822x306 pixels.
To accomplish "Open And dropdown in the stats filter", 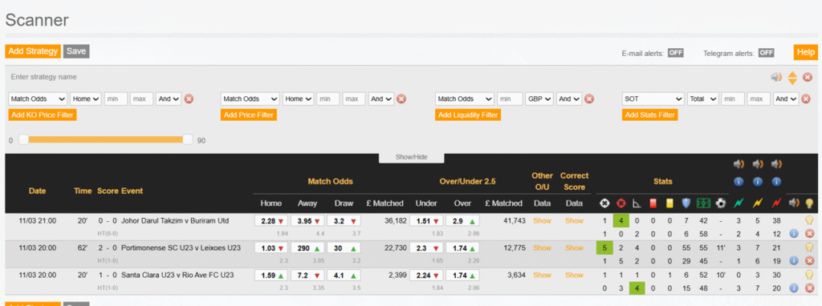I will (x=787, y=99).
